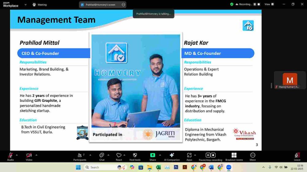
Task: Open screen-share options ellipsis for Prahllad's screen
Action: pos(123,5)
